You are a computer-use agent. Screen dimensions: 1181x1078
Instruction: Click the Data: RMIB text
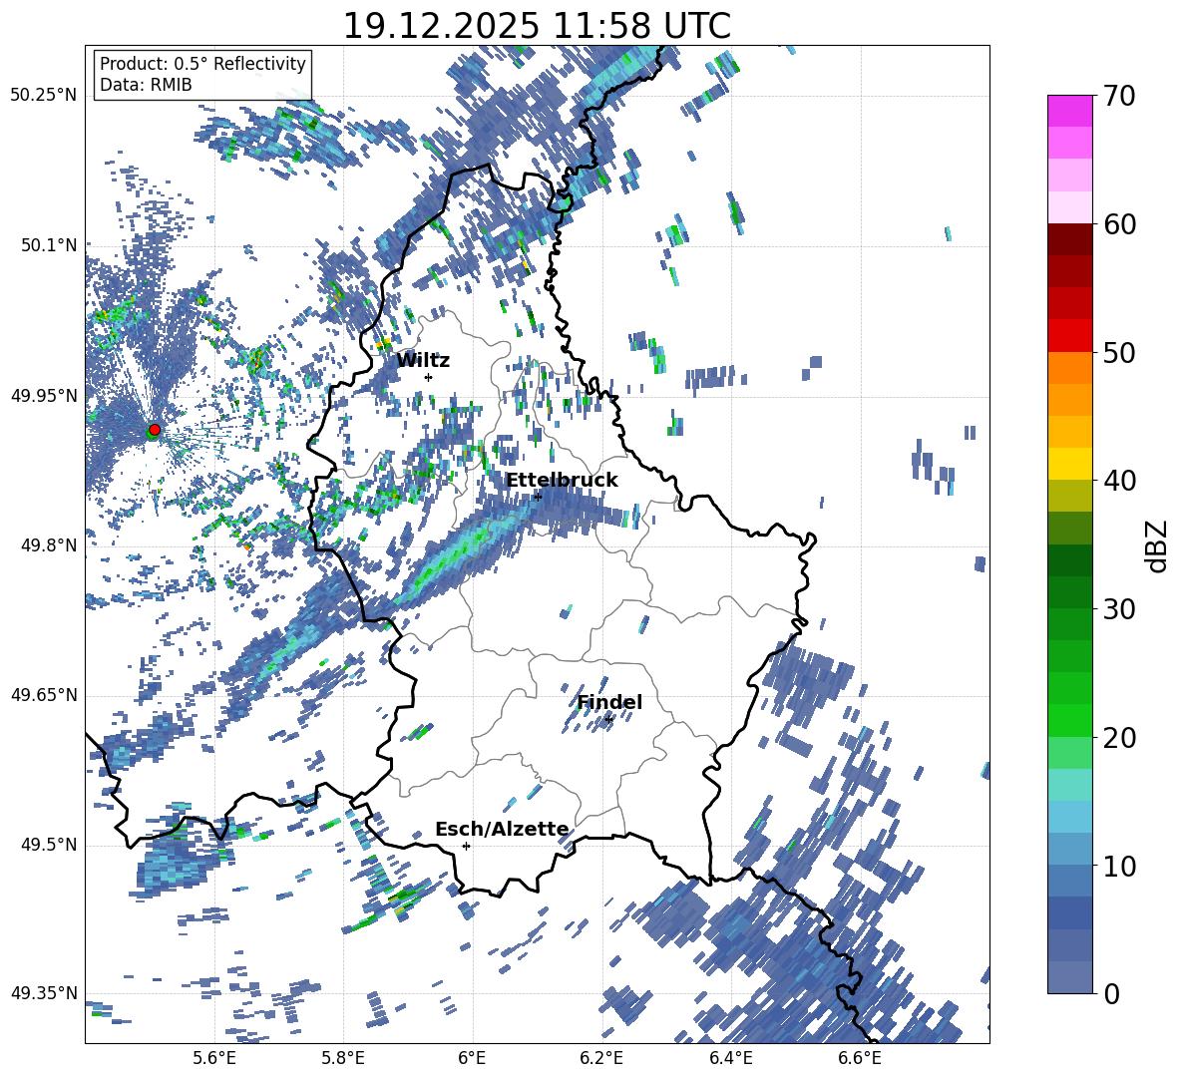coord(146,85)
